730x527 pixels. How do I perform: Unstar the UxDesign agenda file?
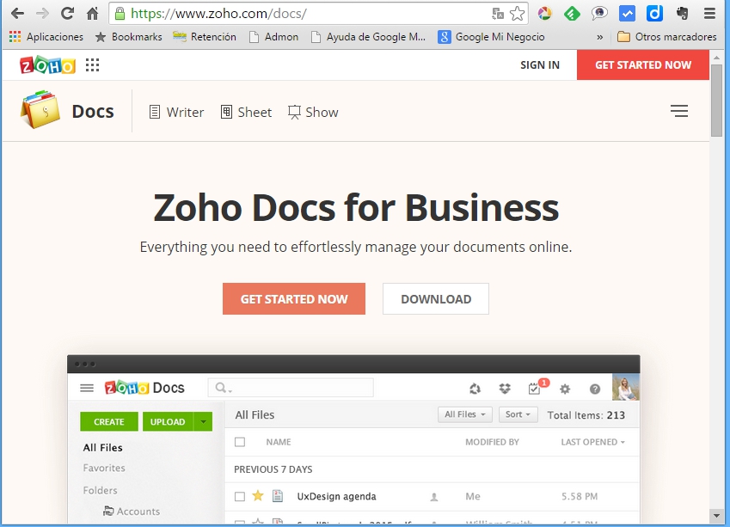pyautogui.click(x=257, y=496)
